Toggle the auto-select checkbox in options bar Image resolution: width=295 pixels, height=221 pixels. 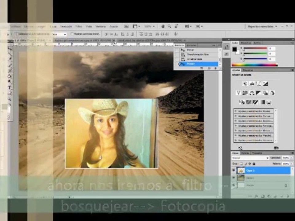point(17,34)
